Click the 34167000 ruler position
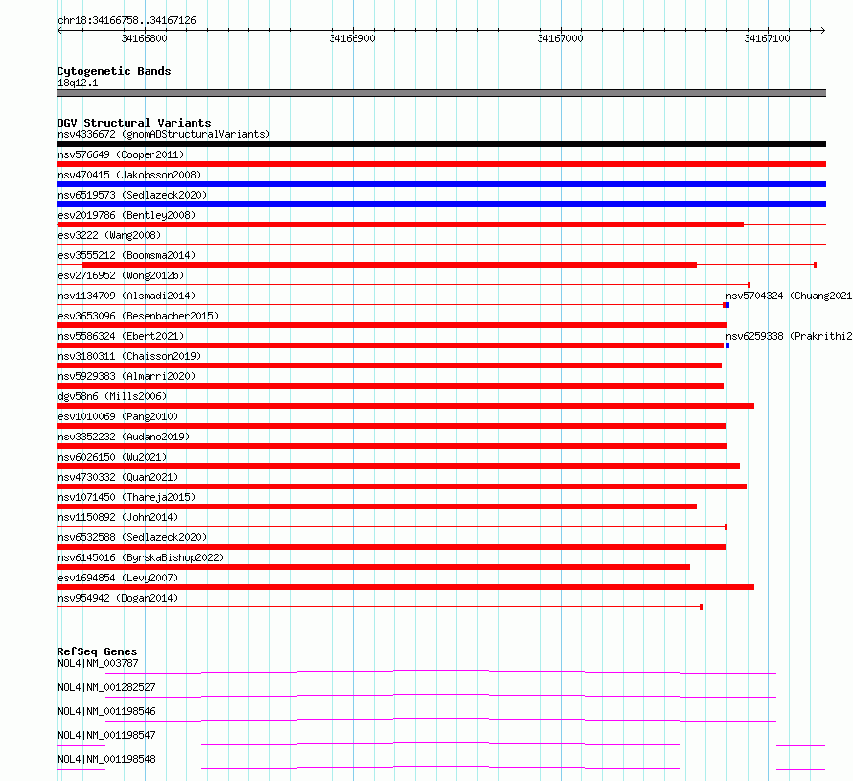This screenshot has height=781, width=853. [560, 38]
